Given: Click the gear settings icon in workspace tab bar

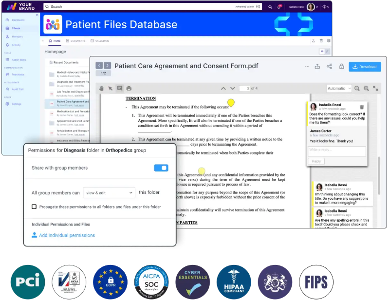Looking at the screenshot, I should tap(329, 40).
